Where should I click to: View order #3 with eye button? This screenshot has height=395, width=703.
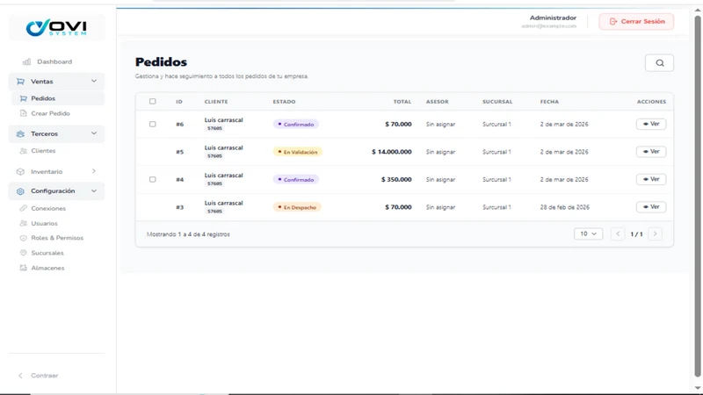pos(651,207)
